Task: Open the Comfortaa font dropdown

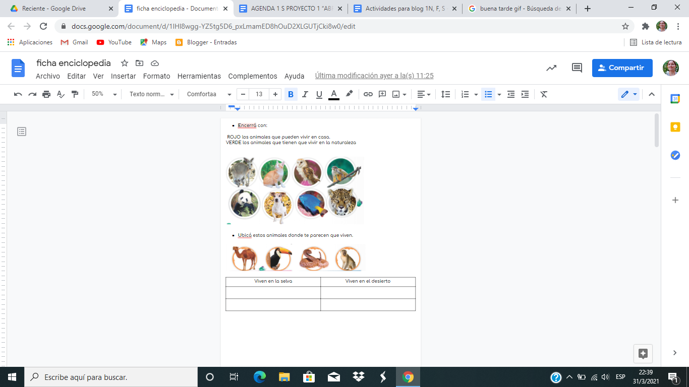Action: (x=209, y=94)
